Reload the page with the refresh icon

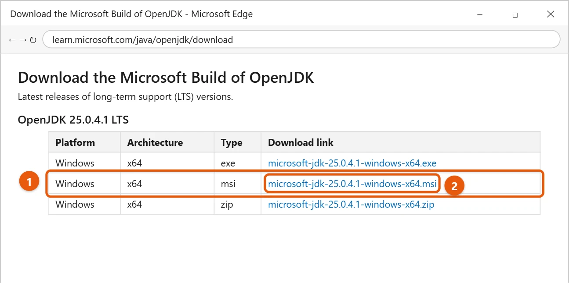pyautogui.click(x=33, y=40)
